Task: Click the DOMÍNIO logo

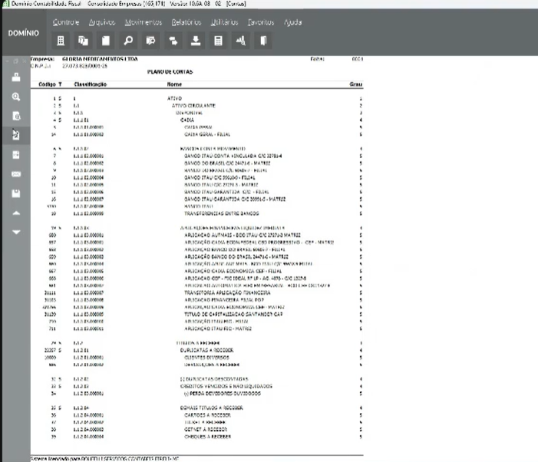Action: coord(24,33)
